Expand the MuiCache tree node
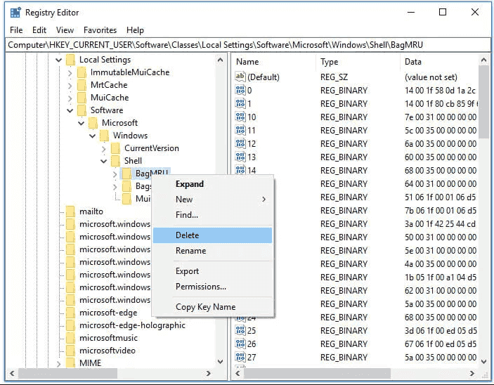 70,98
